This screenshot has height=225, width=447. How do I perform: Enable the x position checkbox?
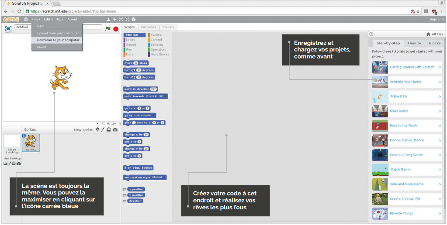125,189
